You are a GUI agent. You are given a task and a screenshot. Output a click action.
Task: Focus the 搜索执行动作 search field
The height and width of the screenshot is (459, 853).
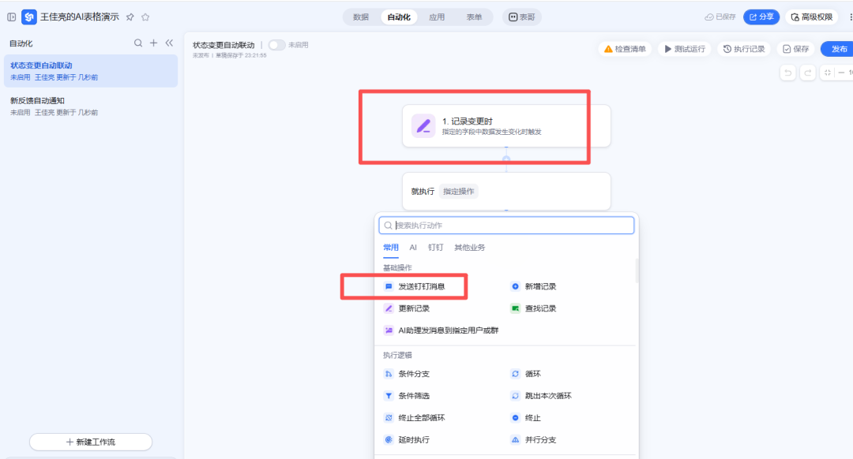pyautogui.click(x=506, y=226)
